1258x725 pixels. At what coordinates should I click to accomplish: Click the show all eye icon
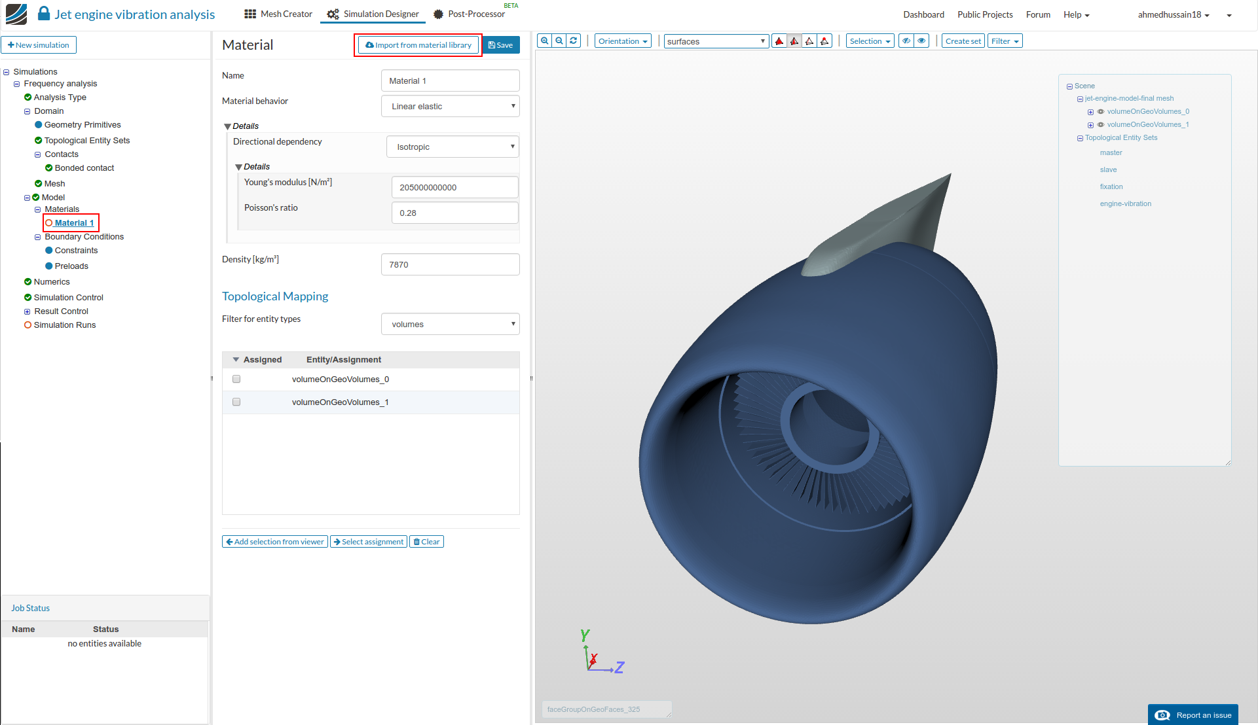[x=921, y=41]
